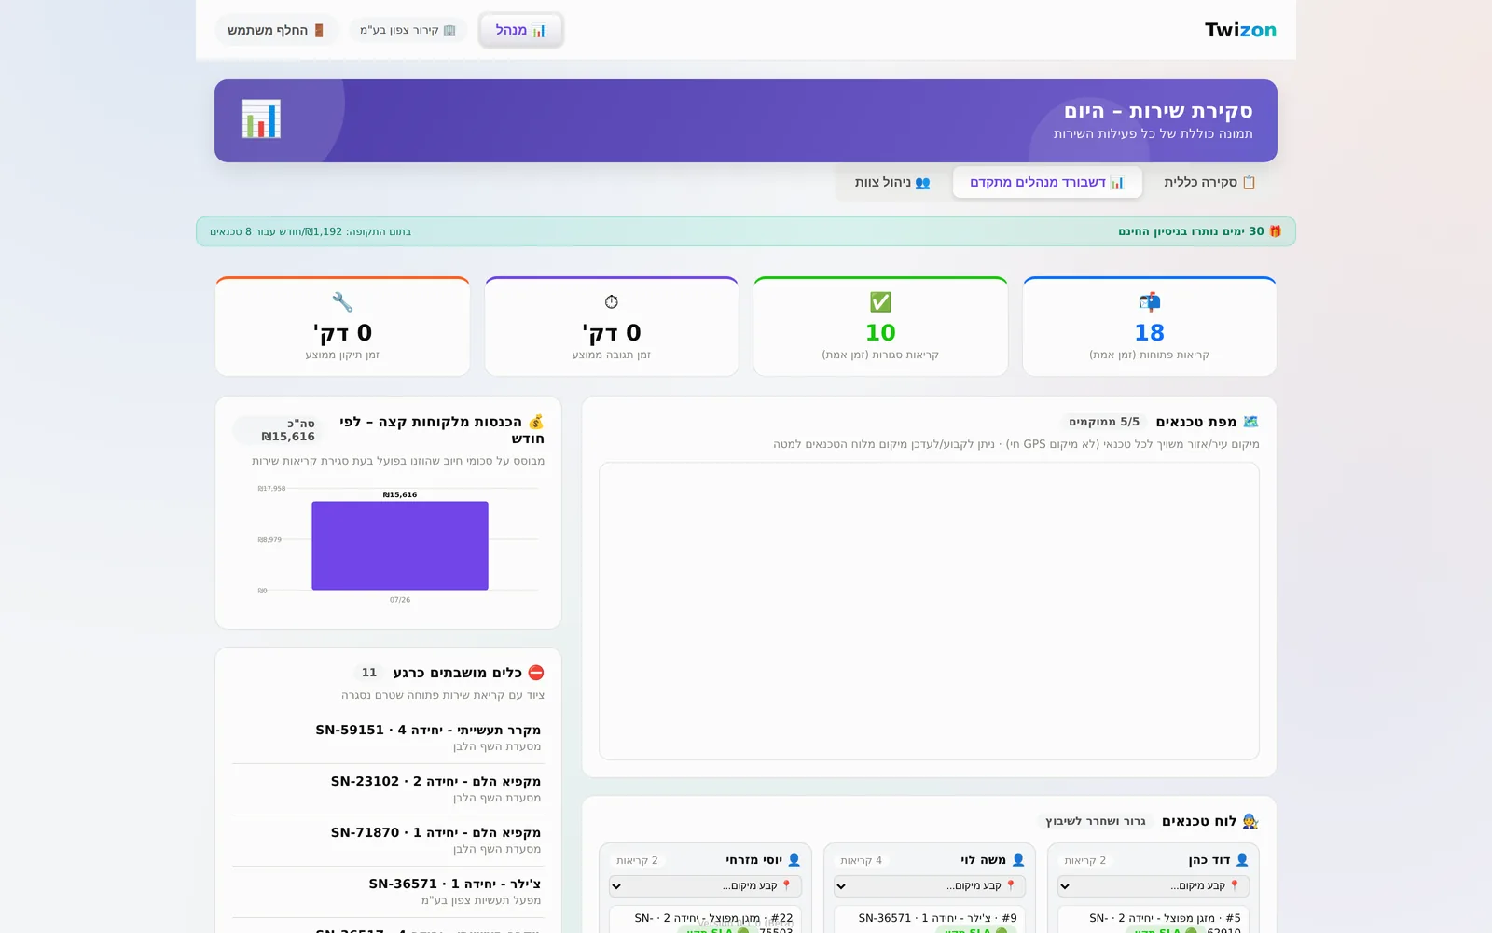Viewport: 1492px width, 933px height.
Task: Open disabled equipment list row SN-36571
Action: point(388,892)
